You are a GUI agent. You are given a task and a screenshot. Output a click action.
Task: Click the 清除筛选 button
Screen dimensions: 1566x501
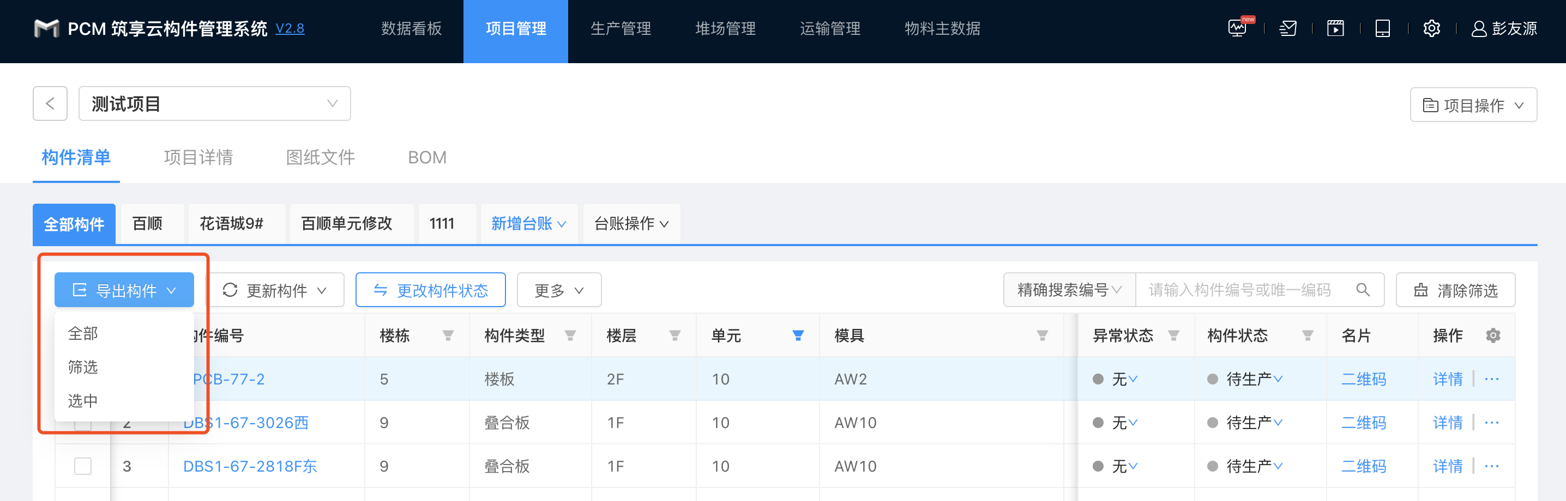point(1455,290)
